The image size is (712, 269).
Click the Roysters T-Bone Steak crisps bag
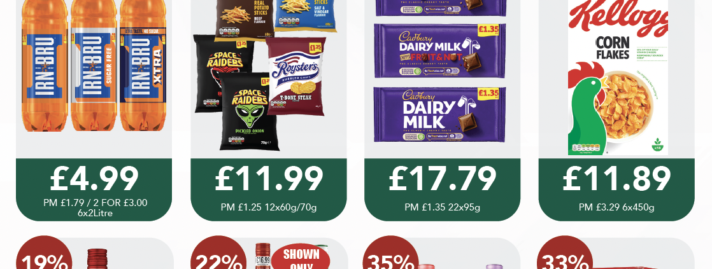tap(295, 76)
